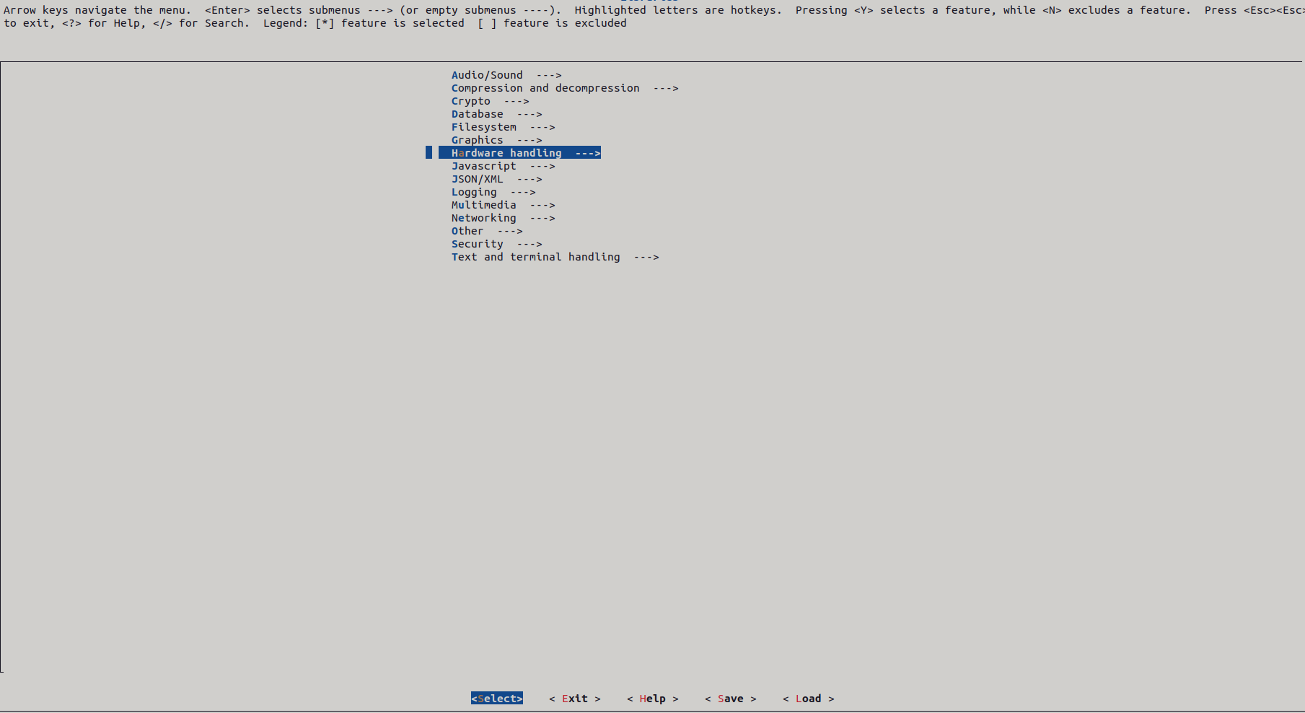
Task: Open Compression and decompression submenu
Action: click(x=545, y=88)
